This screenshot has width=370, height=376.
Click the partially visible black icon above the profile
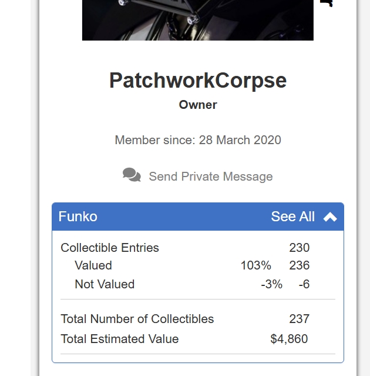(327, 3)
